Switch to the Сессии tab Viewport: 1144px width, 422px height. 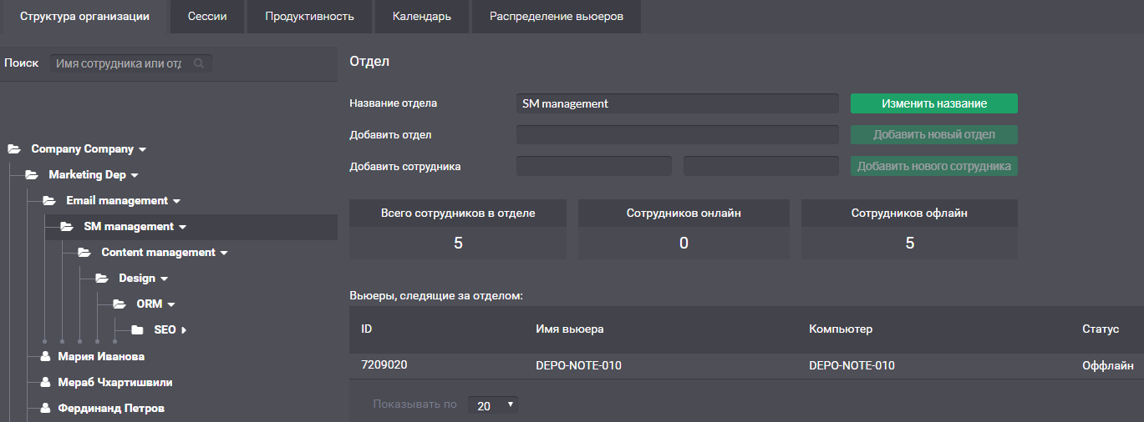pyautogui.click(x=206, y=17)
